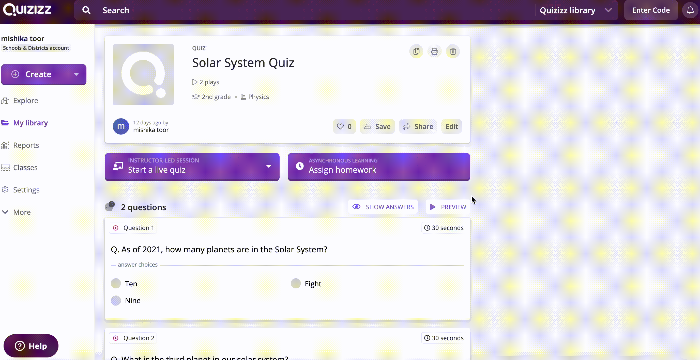The width and height of the screenshot is (700, 360).
Task: Click the preview play icon button
Action: click(x=432, y=207)
